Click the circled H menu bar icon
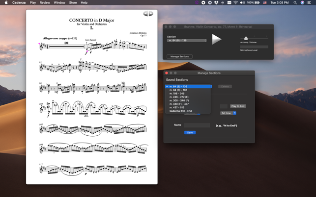 coord(210,2)
